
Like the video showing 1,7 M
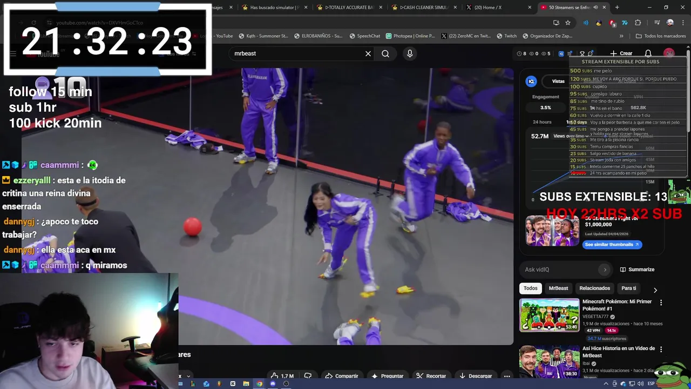pos(282,376)
